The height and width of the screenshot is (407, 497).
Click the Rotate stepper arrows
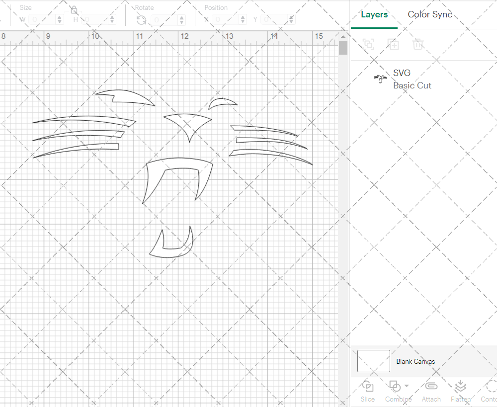point(181,20)
